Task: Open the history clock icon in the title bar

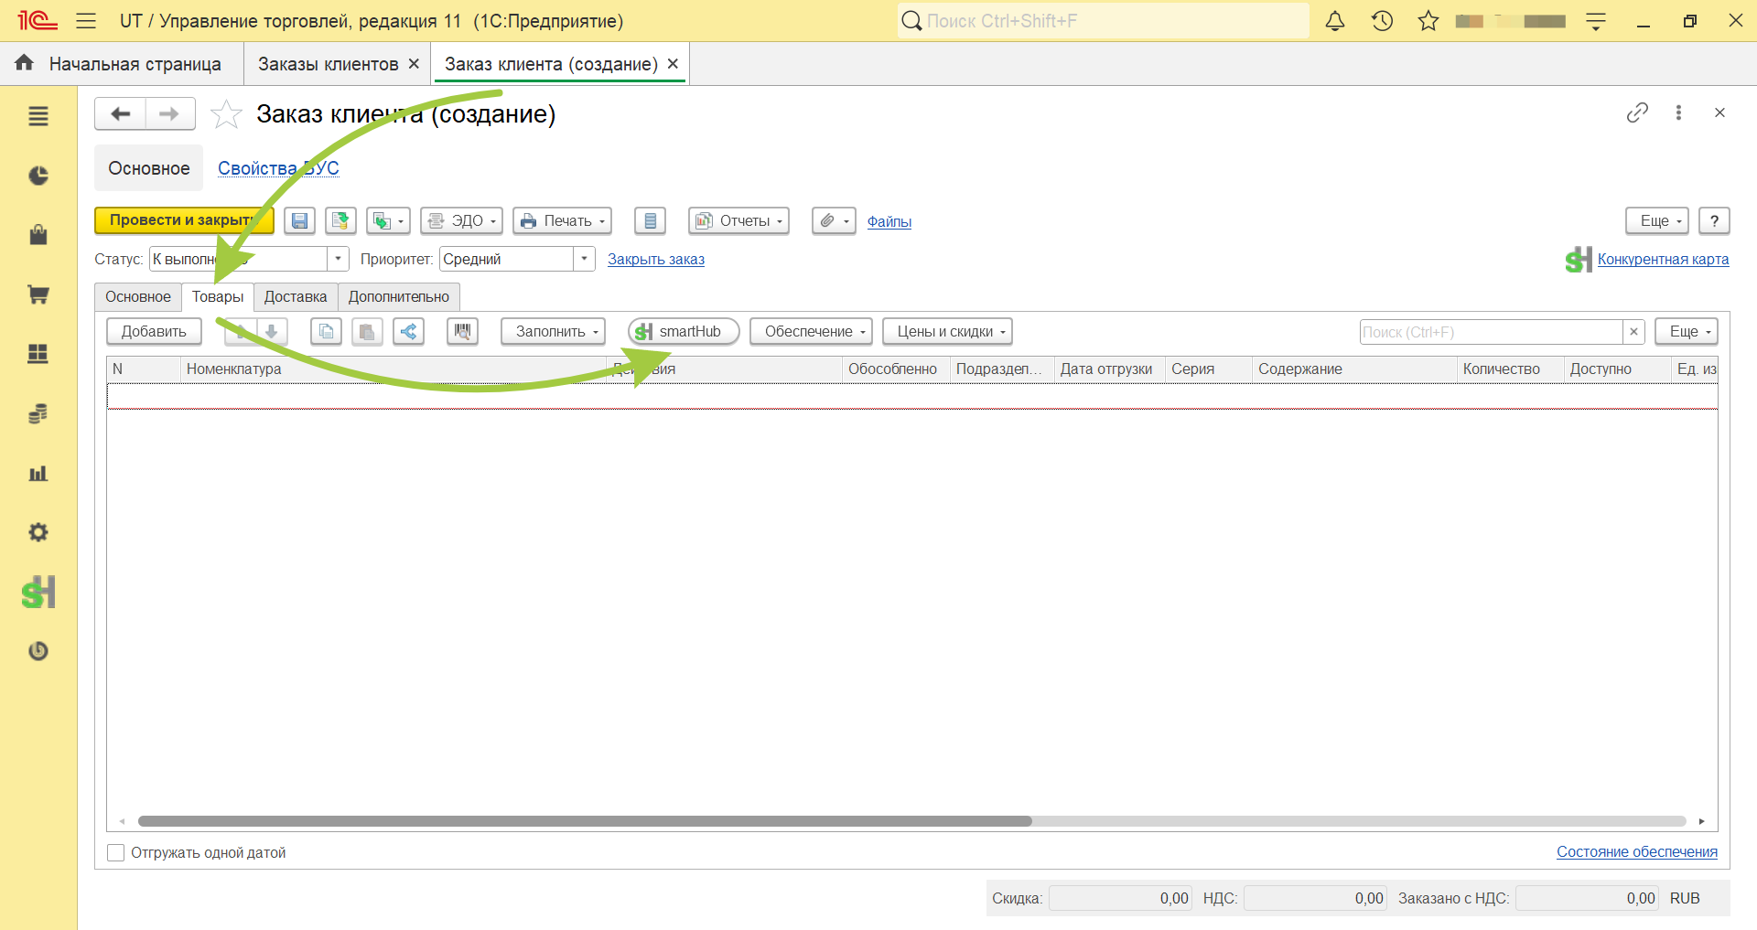Action: (x=1382, y=20)
